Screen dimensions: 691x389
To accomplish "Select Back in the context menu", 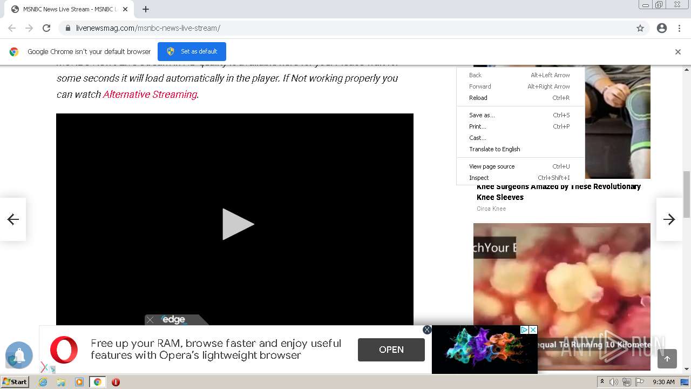I will (520, 75).
